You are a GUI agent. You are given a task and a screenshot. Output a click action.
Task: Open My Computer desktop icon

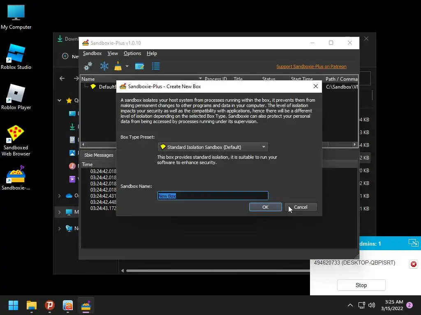point(16,17)
